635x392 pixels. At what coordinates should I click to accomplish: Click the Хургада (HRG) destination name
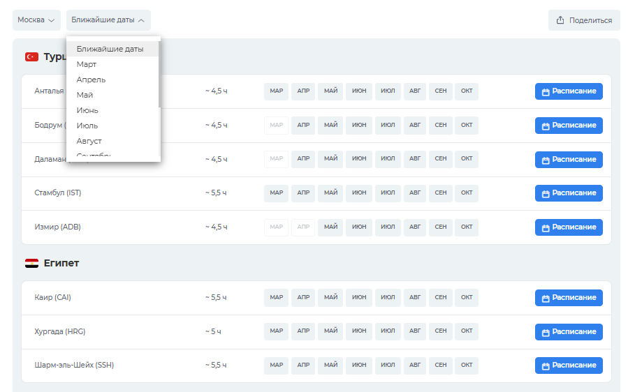coord(60,331)
